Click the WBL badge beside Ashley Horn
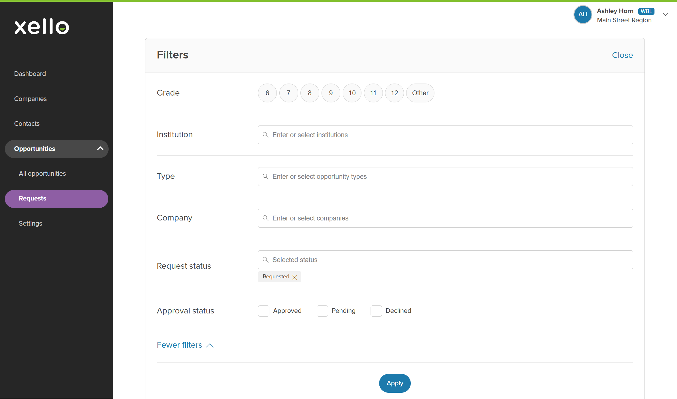 tap(646, 11)
